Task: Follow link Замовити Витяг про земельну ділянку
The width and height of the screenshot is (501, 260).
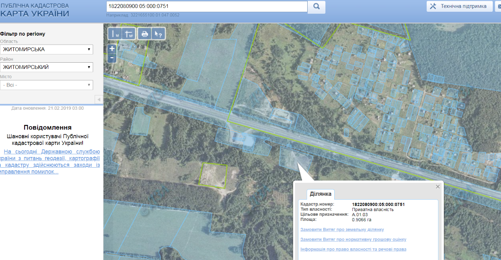Action: click(x=342, y=229)
